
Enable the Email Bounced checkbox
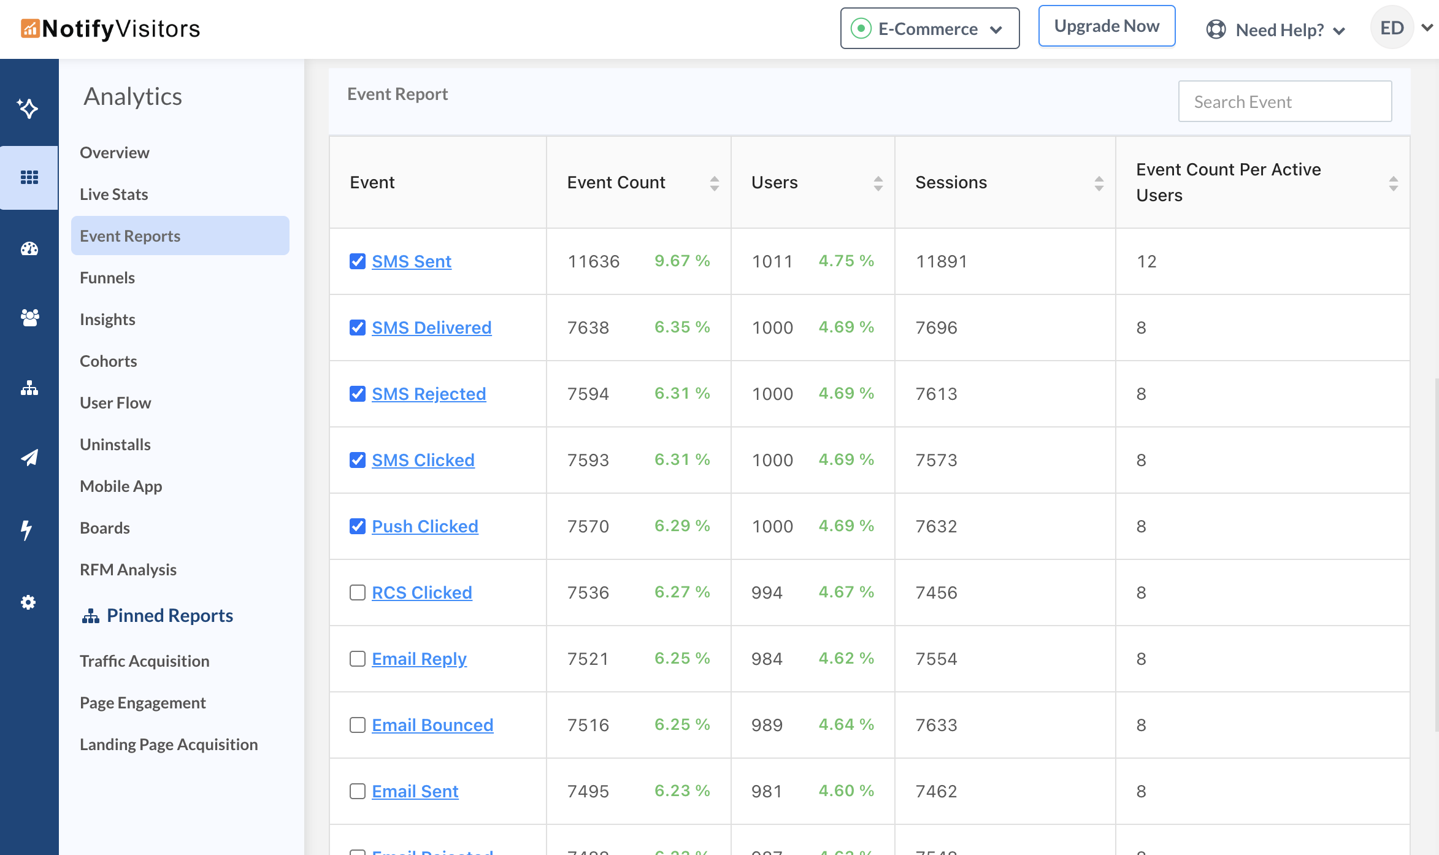tap(358, 725)
